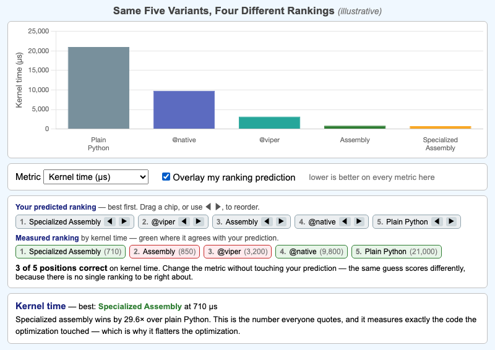The width and height of the screenshot is (495, 350).
Task: Click the (illustrative) note in title
Action: click(359, 11)
